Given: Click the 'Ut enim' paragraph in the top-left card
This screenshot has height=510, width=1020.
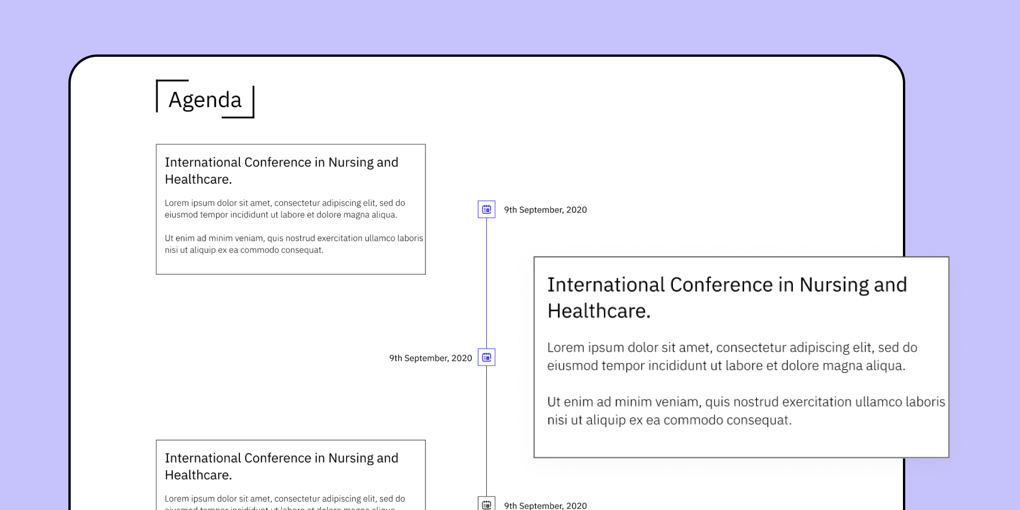Looking at the screenshot, I should (293, 244).
